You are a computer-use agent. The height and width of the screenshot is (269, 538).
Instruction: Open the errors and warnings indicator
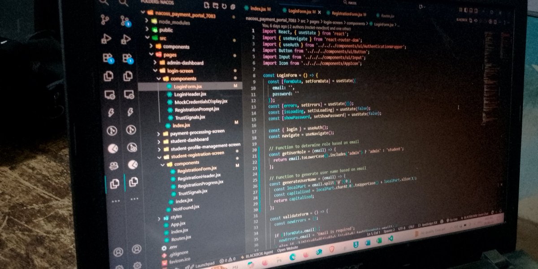click(x=229, y=259)
